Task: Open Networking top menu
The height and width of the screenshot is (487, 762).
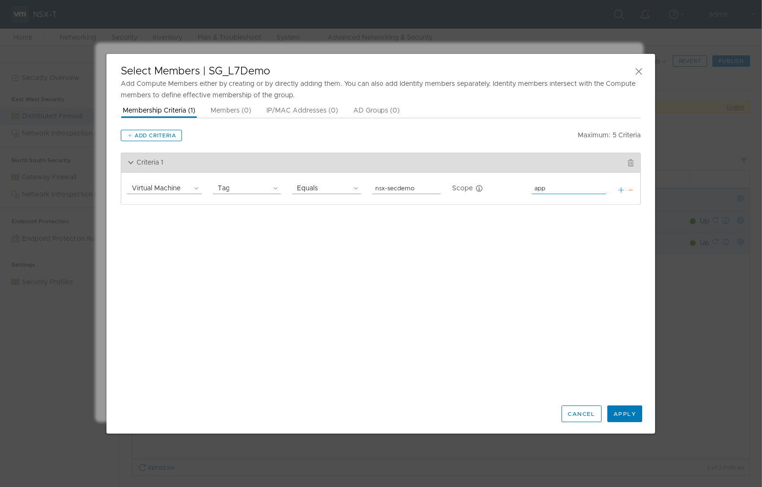Action: pos(78,37)
